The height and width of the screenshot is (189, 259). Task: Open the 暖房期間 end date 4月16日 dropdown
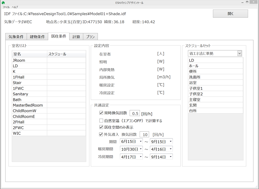click(171, 149)
